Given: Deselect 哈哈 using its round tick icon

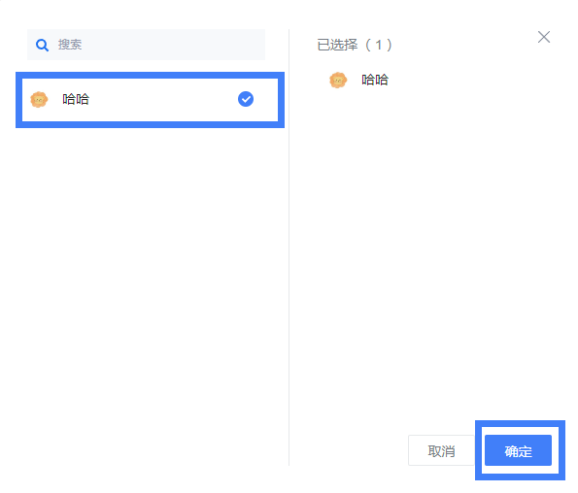Looking at the screenshot, I should (246, 99).
